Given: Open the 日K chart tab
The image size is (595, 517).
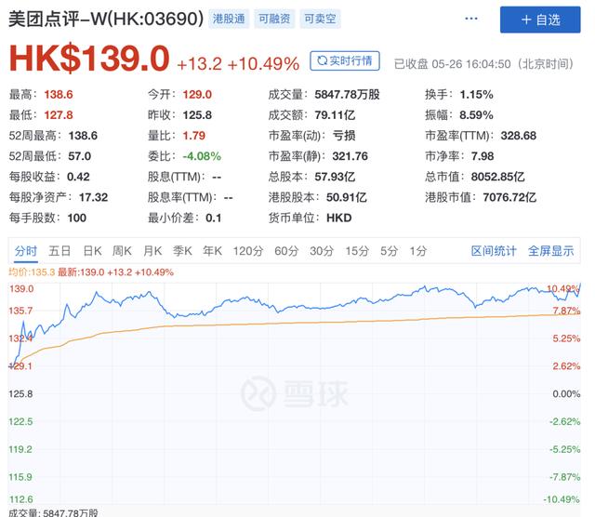Looking at the screenshot, I should (x=92, y=251).
